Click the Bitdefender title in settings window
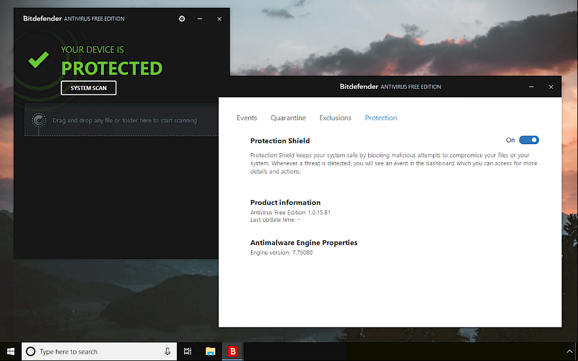 click(390, 87)
